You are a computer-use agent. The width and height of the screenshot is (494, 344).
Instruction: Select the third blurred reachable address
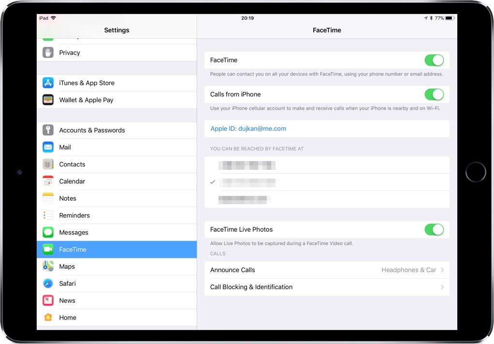click(327, 199)
